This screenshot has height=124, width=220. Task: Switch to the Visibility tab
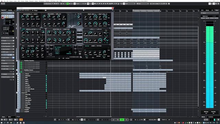[10, 10]
